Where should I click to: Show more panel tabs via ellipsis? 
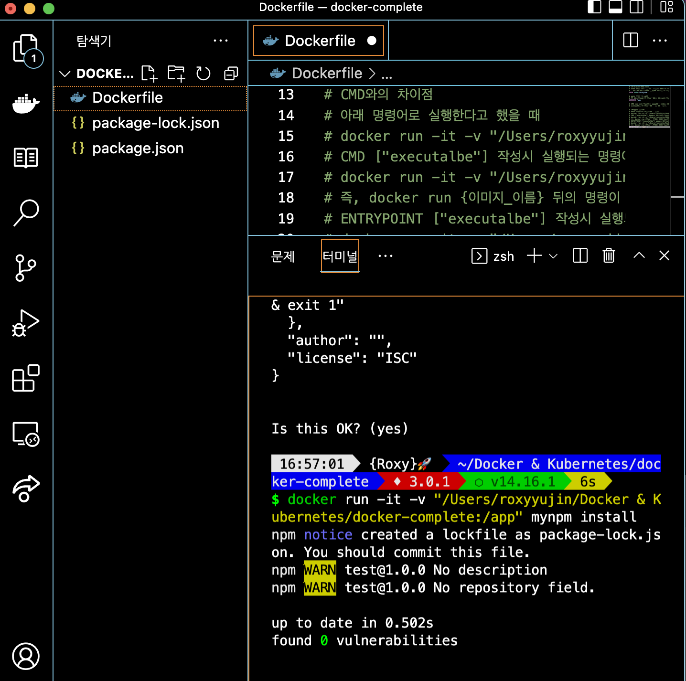point(385,256)
